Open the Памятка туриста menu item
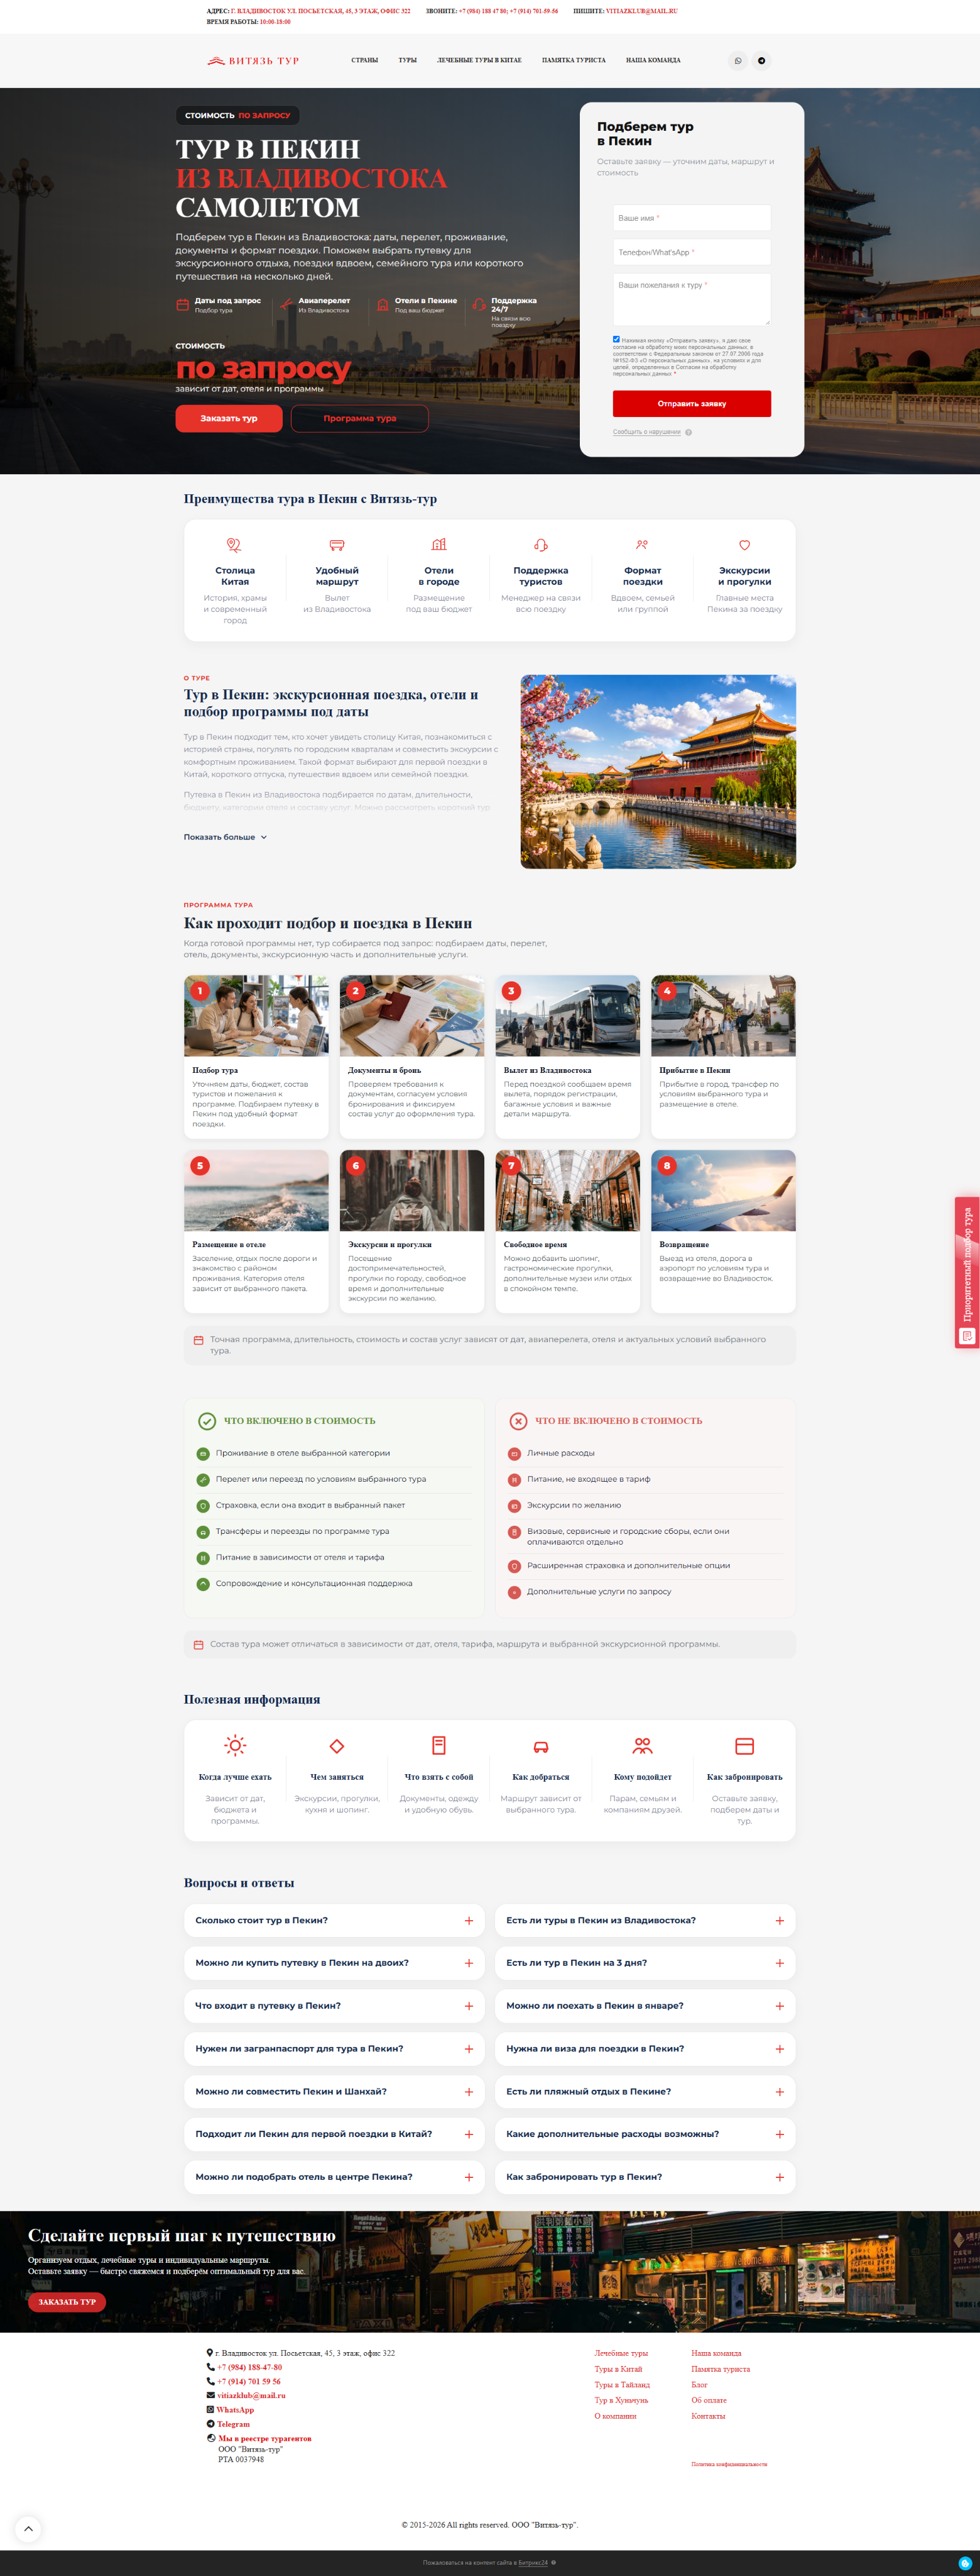Viewport: 980px width, 2576px height. pos(574,61)
